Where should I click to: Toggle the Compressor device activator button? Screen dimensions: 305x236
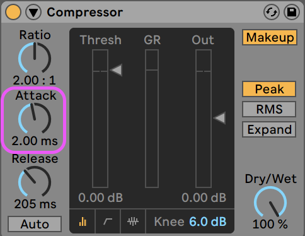[x=13, y=12]
